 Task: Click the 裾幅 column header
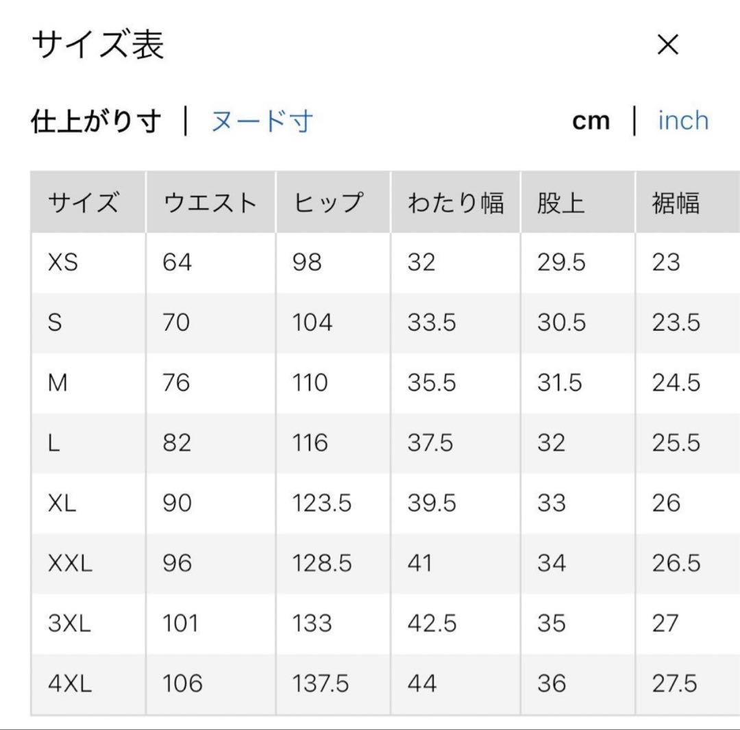point(676,201)
